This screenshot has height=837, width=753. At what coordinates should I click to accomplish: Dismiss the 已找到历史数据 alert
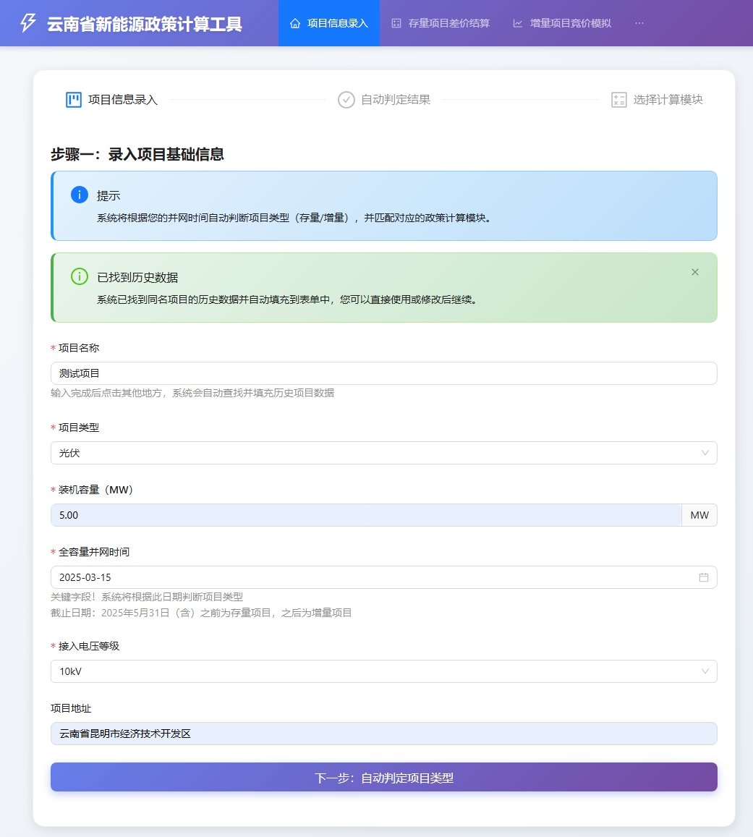point(694,272)
